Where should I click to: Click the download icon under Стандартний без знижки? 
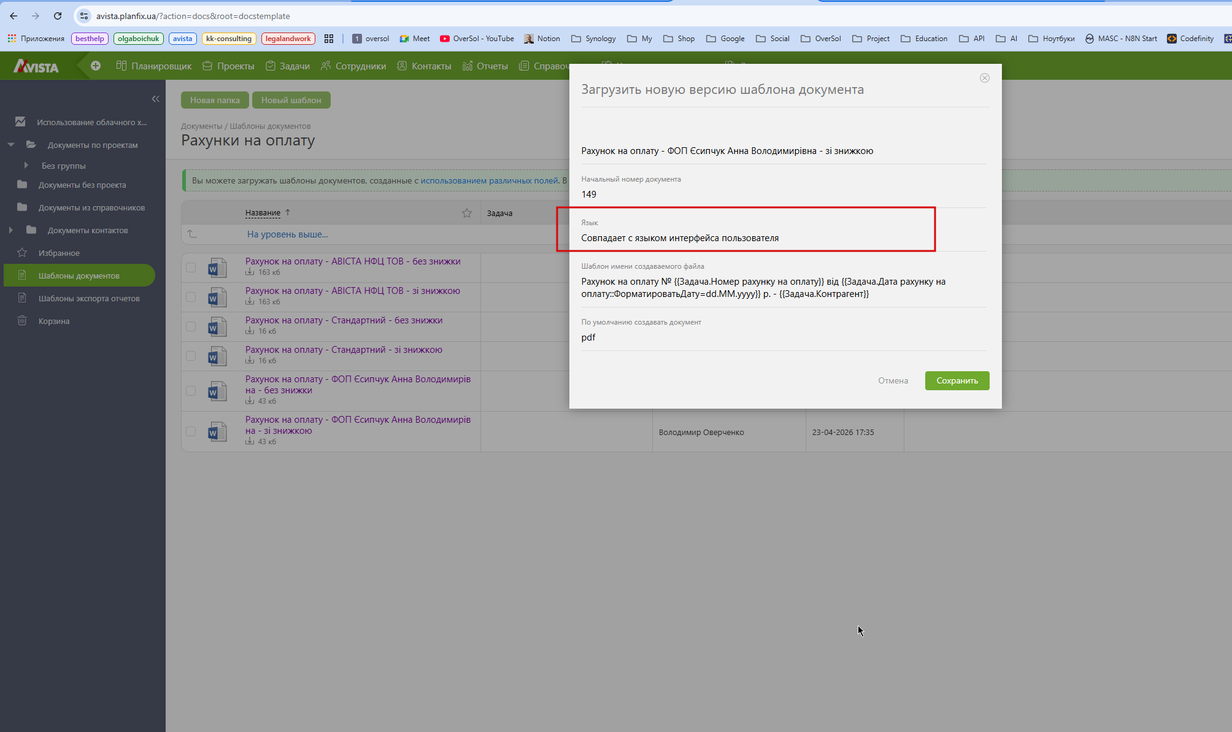[x=250, y=331]
